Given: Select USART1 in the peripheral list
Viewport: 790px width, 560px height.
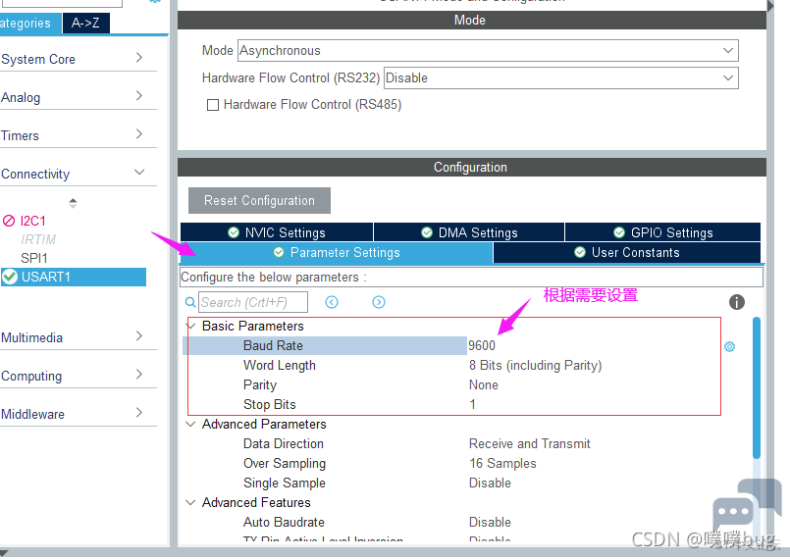Looking at the screenshot, I should (74, 277).
